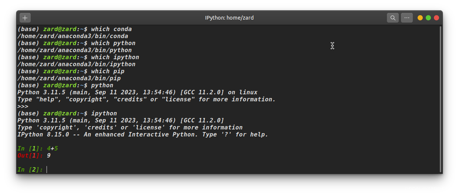Click the /home/zard/anaconda3/bin/conda output line
Image resolution: width=459 pixels, height=196 pixels.
[x=73, y=36]
